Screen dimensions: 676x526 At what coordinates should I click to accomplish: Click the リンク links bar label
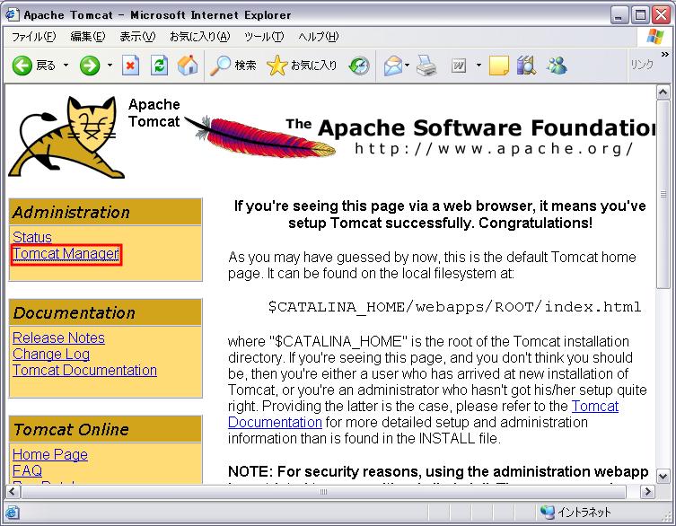click(642, 65)
